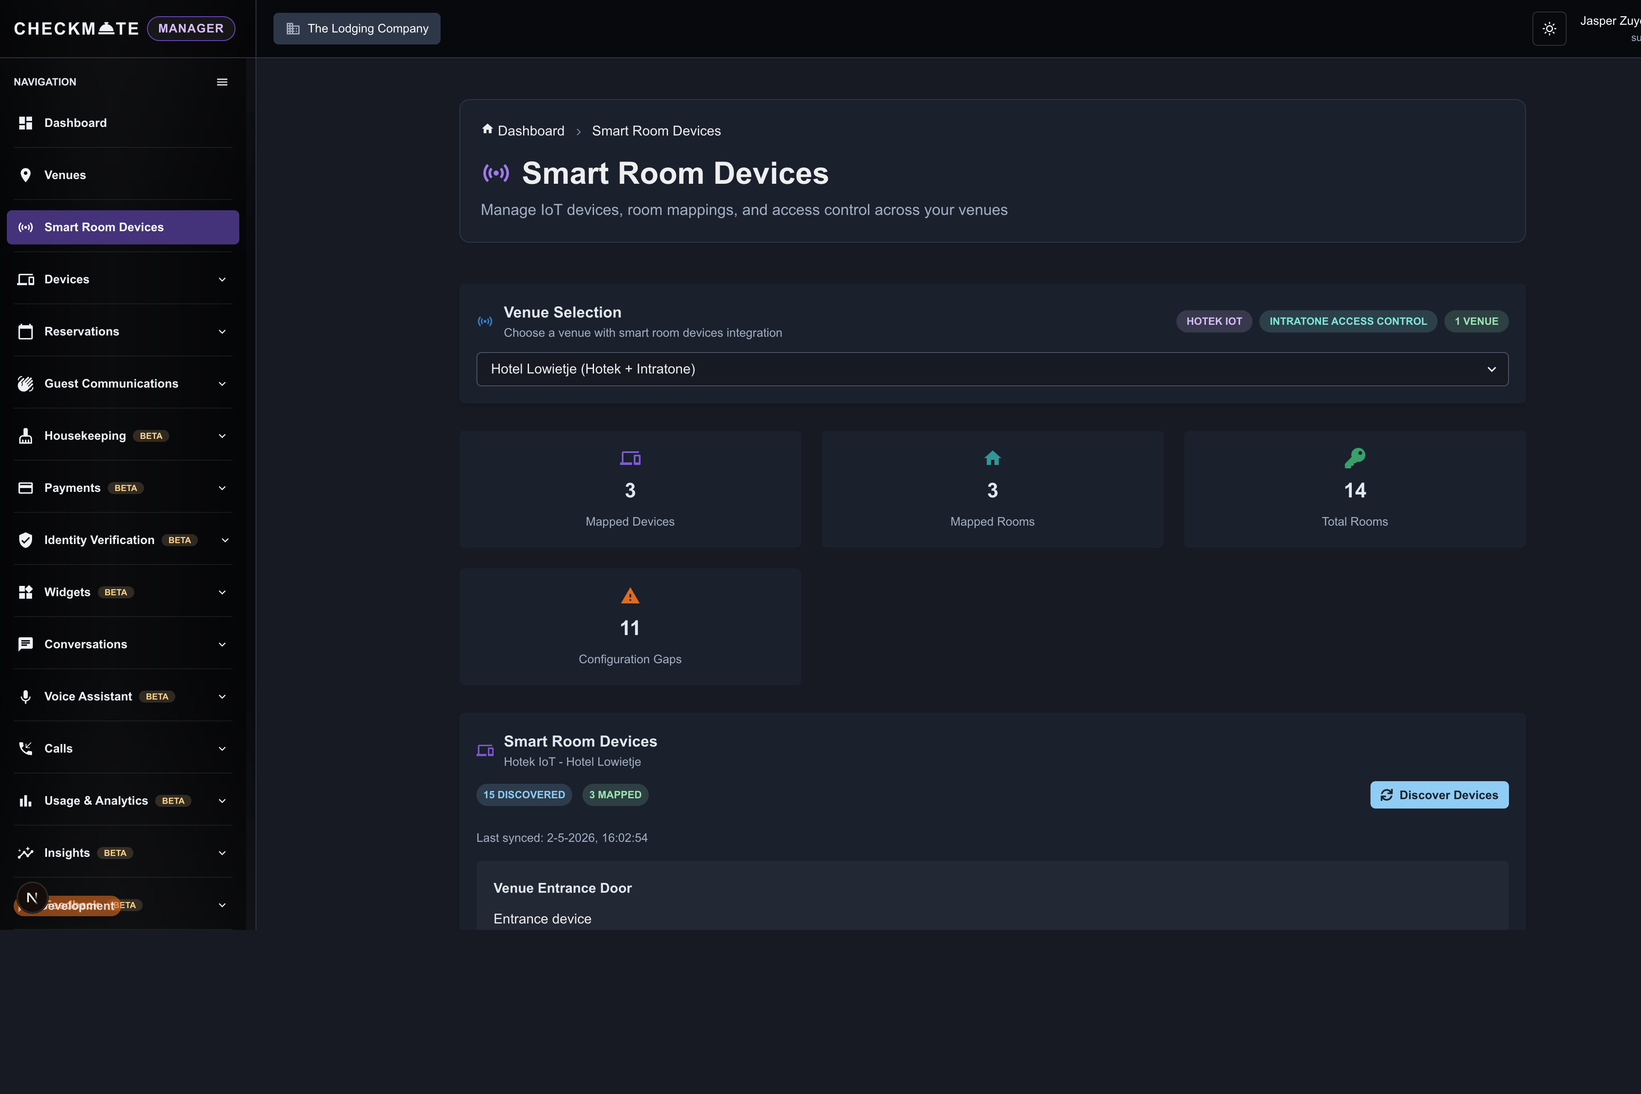Click the Venues location pin icon
Image resolution: width=1641 pixels, height=1094 pixels.
coord(26,175)
